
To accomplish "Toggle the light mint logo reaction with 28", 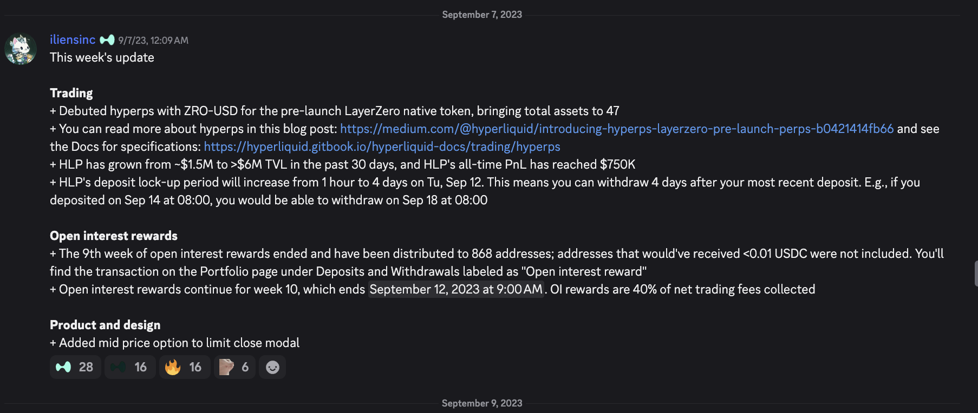I will tap(75, 368).
